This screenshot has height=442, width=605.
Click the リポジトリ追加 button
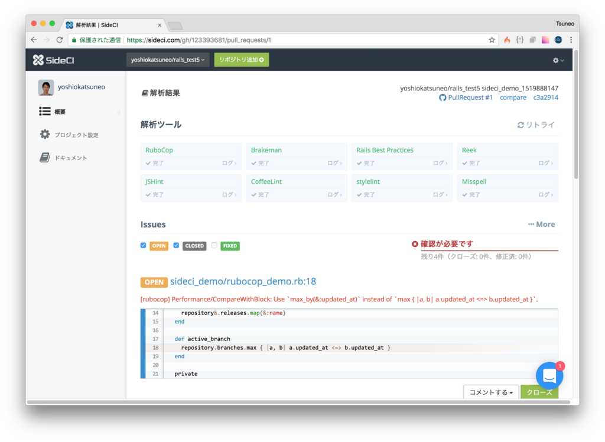click(x=242, y=60)
